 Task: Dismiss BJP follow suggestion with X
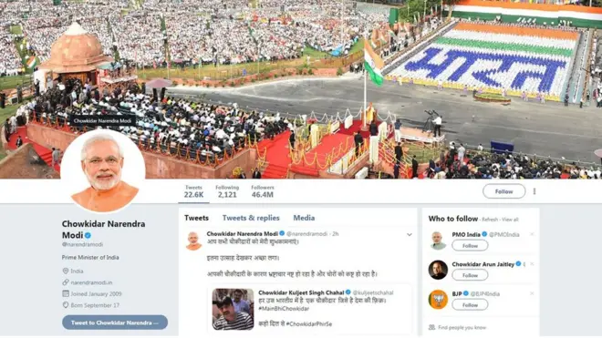tap(532, 293)
